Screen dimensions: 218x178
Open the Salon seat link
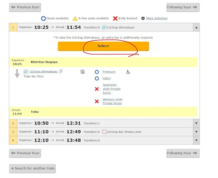coord(107,78)
